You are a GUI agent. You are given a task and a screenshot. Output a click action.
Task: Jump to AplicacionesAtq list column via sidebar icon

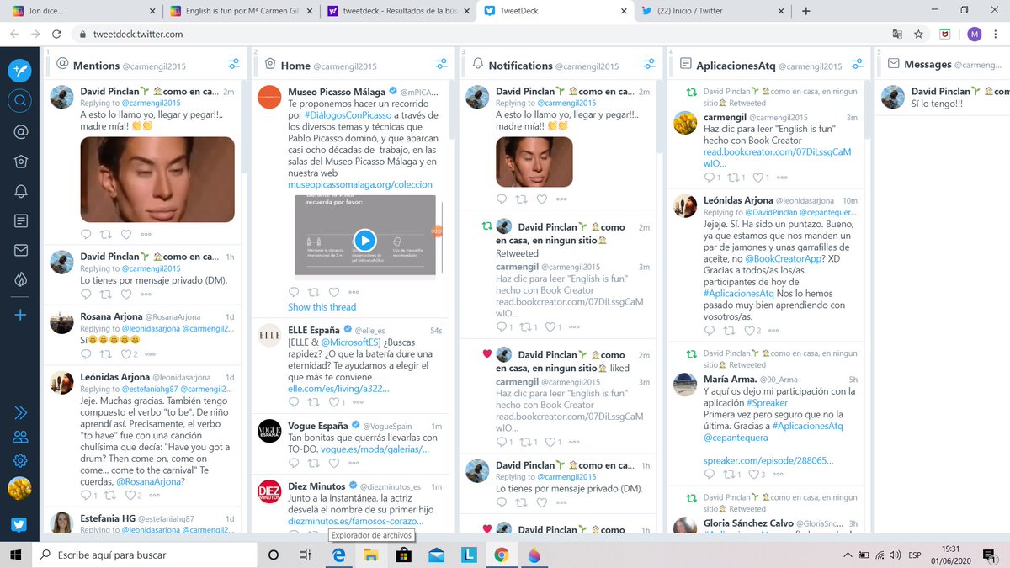click(x=20, y=220)
